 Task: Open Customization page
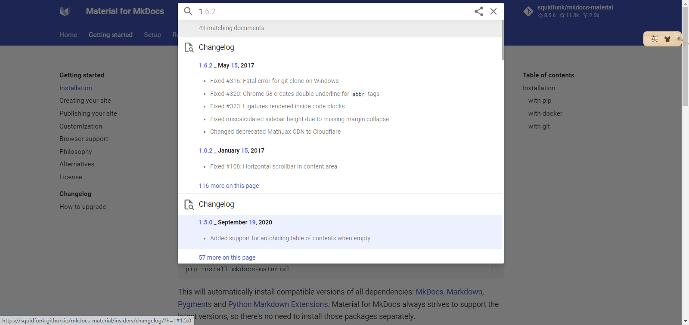[x=81, y=126]
